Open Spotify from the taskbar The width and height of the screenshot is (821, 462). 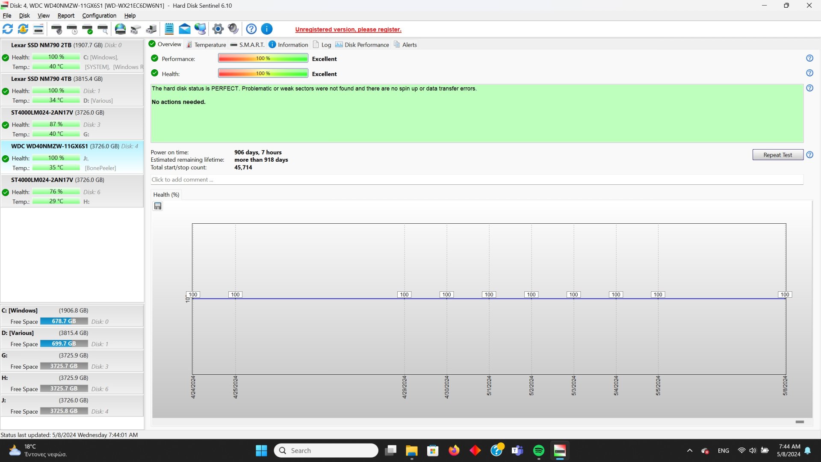[x=539, y=450]
